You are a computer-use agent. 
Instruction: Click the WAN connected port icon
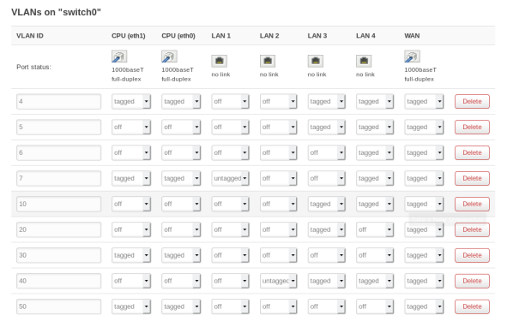(412, 56)
